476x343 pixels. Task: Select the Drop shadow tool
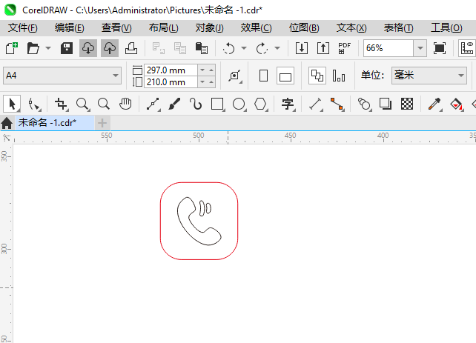[x=386, y=104]
